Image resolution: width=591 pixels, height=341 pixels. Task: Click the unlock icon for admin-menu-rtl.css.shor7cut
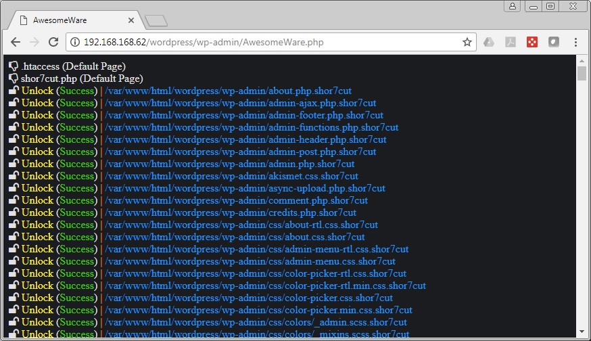(x=14, y=248)
